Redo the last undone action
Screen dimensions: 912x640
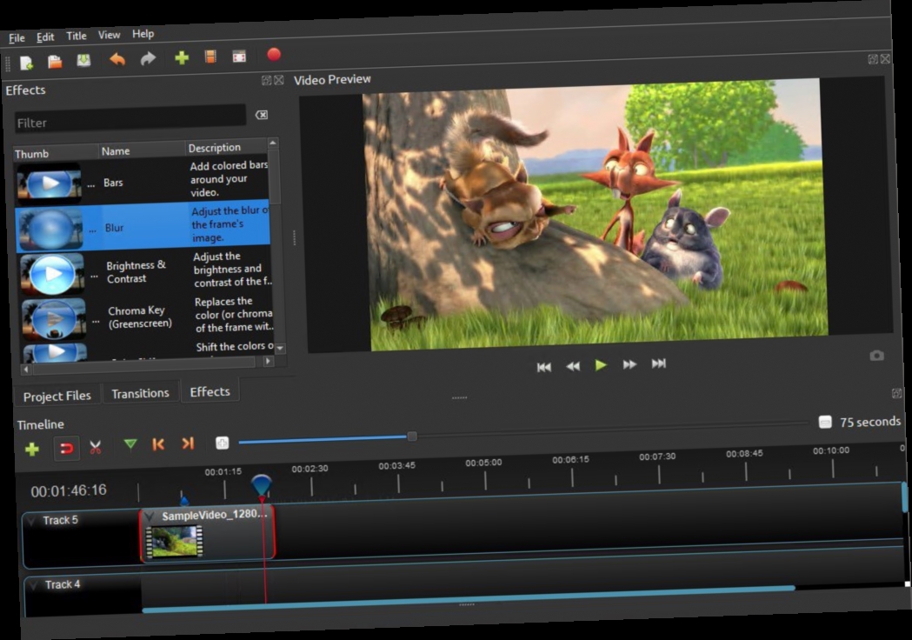pos(149,58)
